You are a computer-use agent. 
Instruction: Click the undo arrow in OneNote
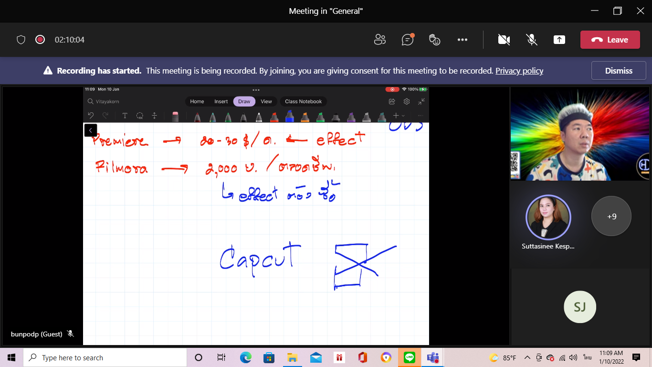pos(91,115)
